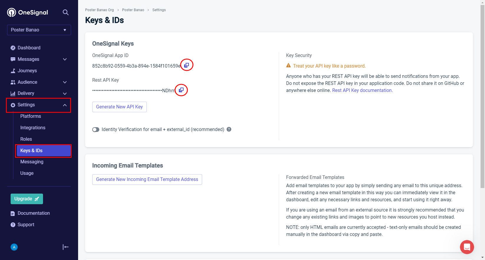Screen dimensions: 485x260
Task: Open Support in sidebar
Action: coord(26,224)
